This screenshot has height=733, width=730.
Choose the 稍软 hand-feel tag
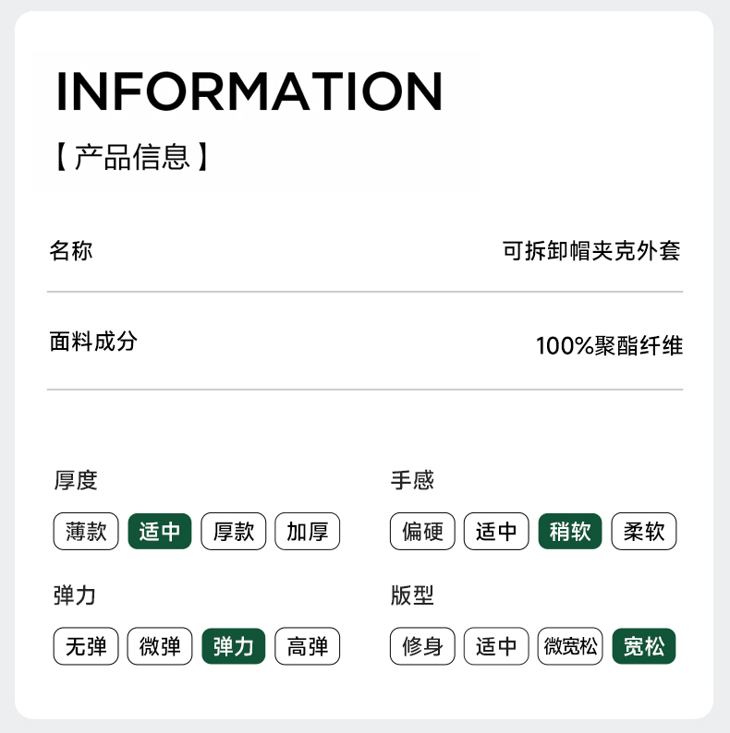(x=570, y=532)
